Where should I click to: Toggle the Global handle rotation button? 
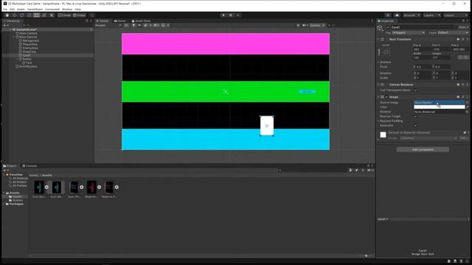pos(79,15)
